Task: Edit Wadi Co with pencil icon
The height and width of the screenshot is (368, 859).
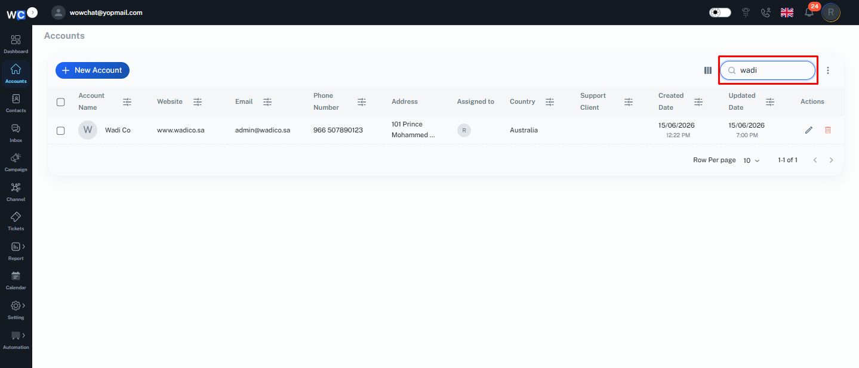Action: click(809, 130)
